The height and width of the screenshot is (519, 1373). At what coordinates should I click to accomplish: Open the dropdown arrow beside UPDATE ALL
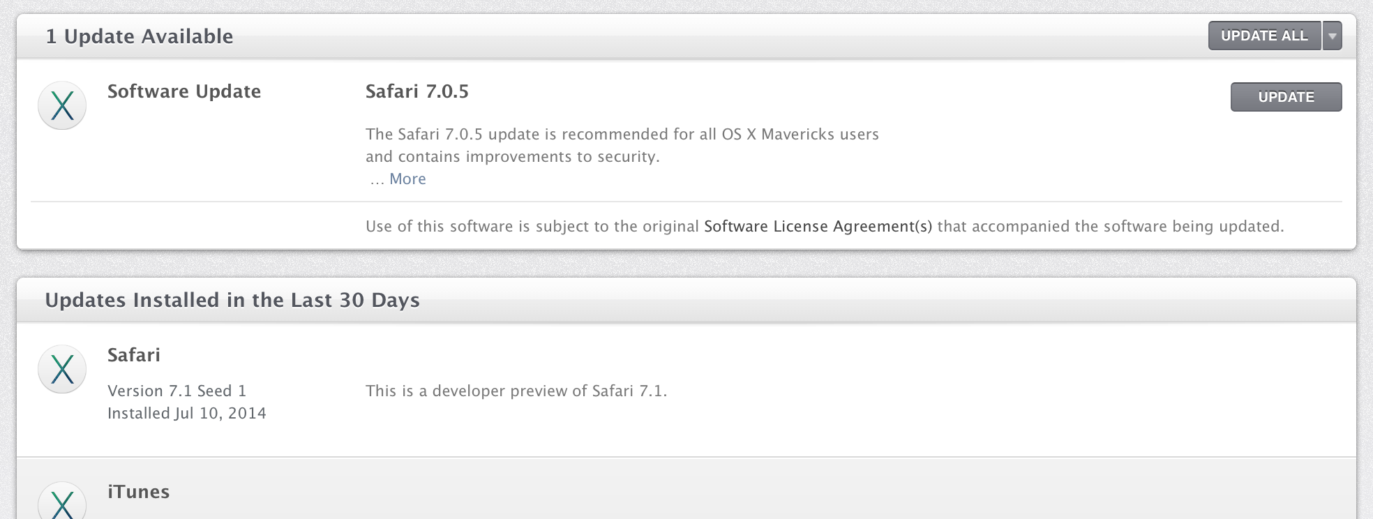pyautogui.click(x=1332, y=36)
